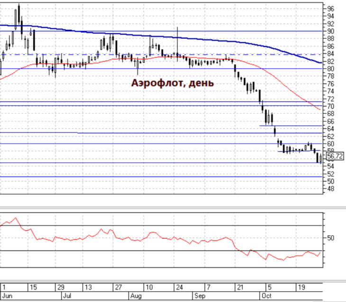
Task: Click price axis value 94
Action: 330,16
